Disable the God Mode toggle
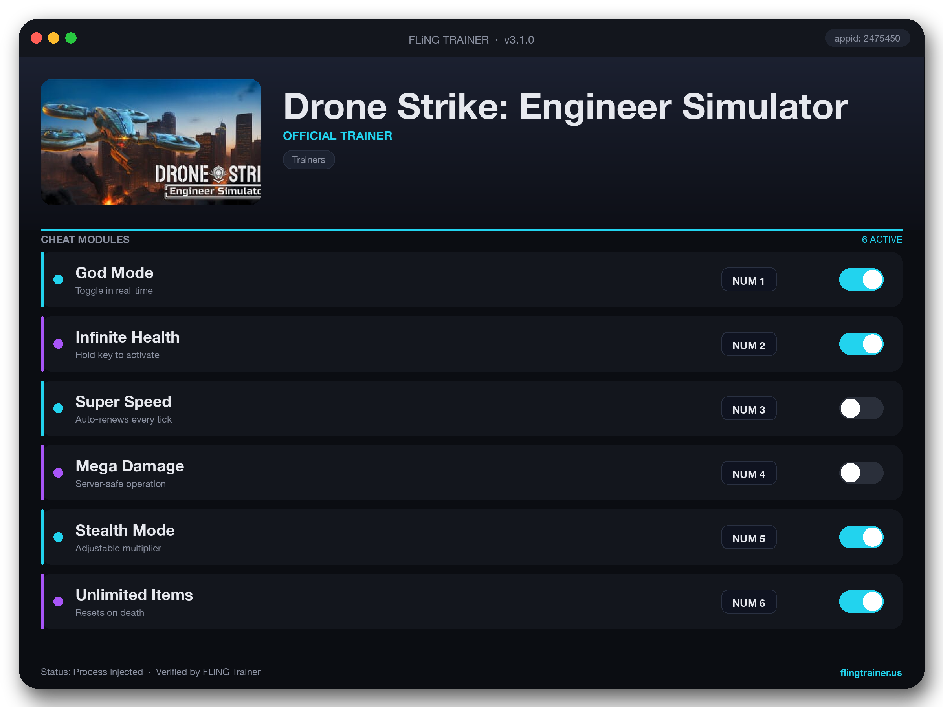Screen dimensions: 943x707 tap(861, 280)
